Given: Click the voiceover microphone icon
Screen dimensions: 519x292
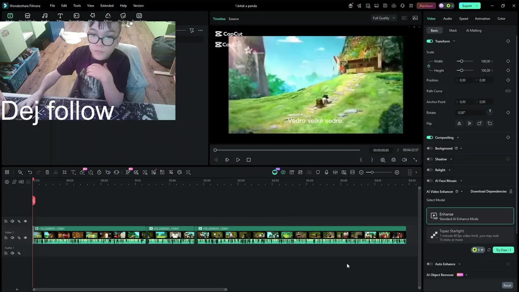Looking at the screenshot, I should [326, 172].
